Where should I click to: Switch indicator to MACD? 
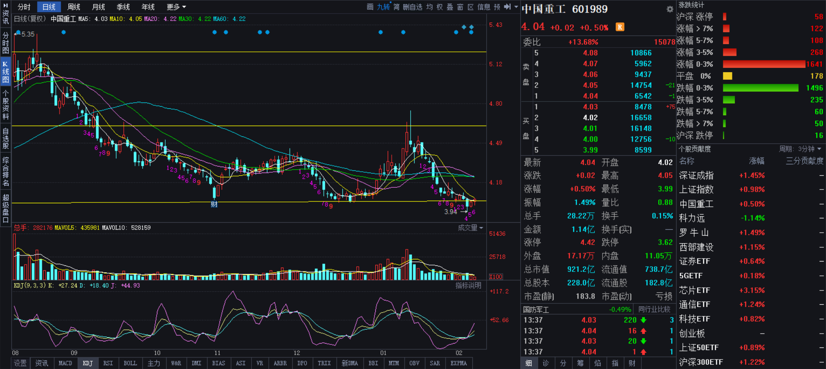[65, 363]
